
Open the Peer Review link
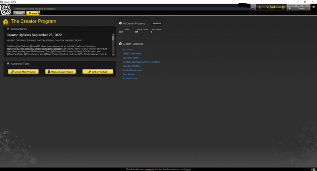coord(129,74)
